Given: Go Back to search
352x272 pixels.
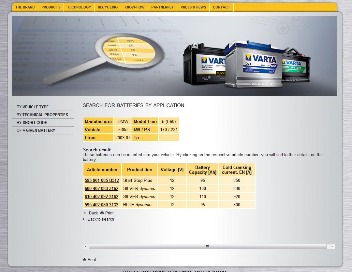Looking at the screenshot, I should [x=101, y=219].
